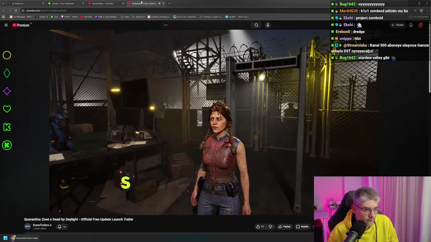
Task: Click the green heart overlay icon
Action: pyautogui.click(x=7, y=109)
